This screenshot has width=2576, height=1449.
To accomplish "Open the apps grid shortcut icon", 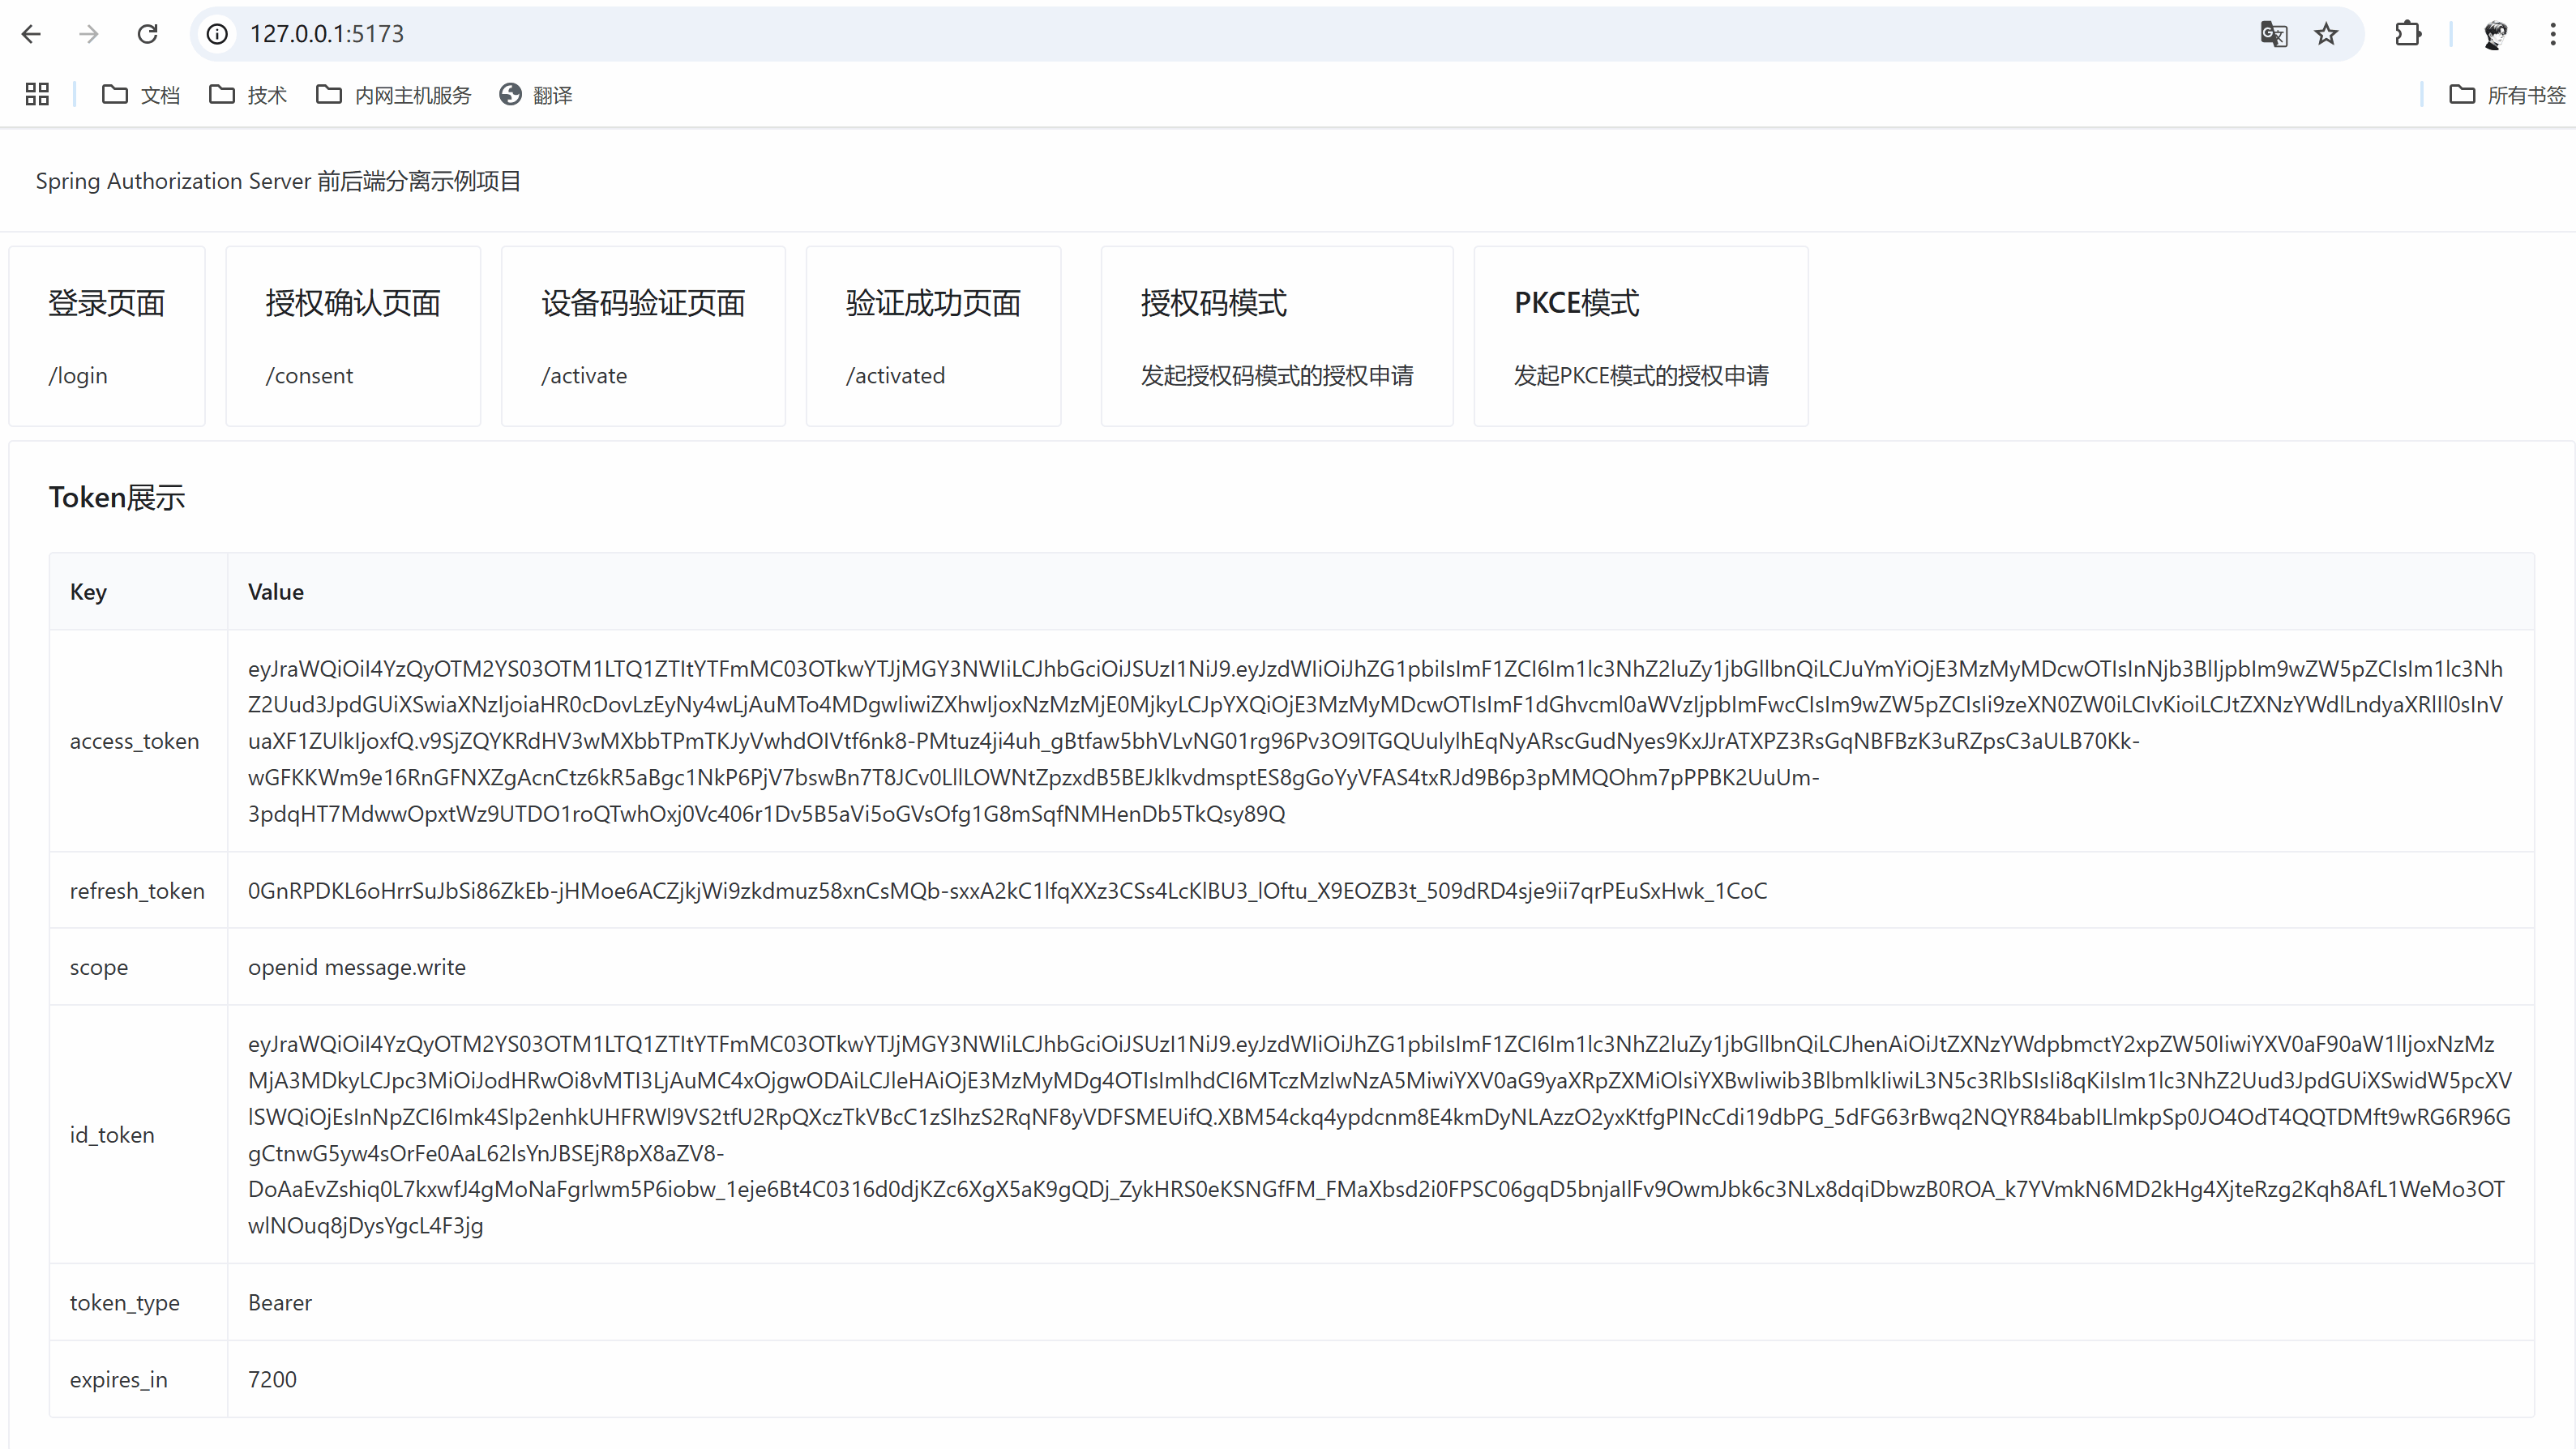I will click(x=37, y=94).
